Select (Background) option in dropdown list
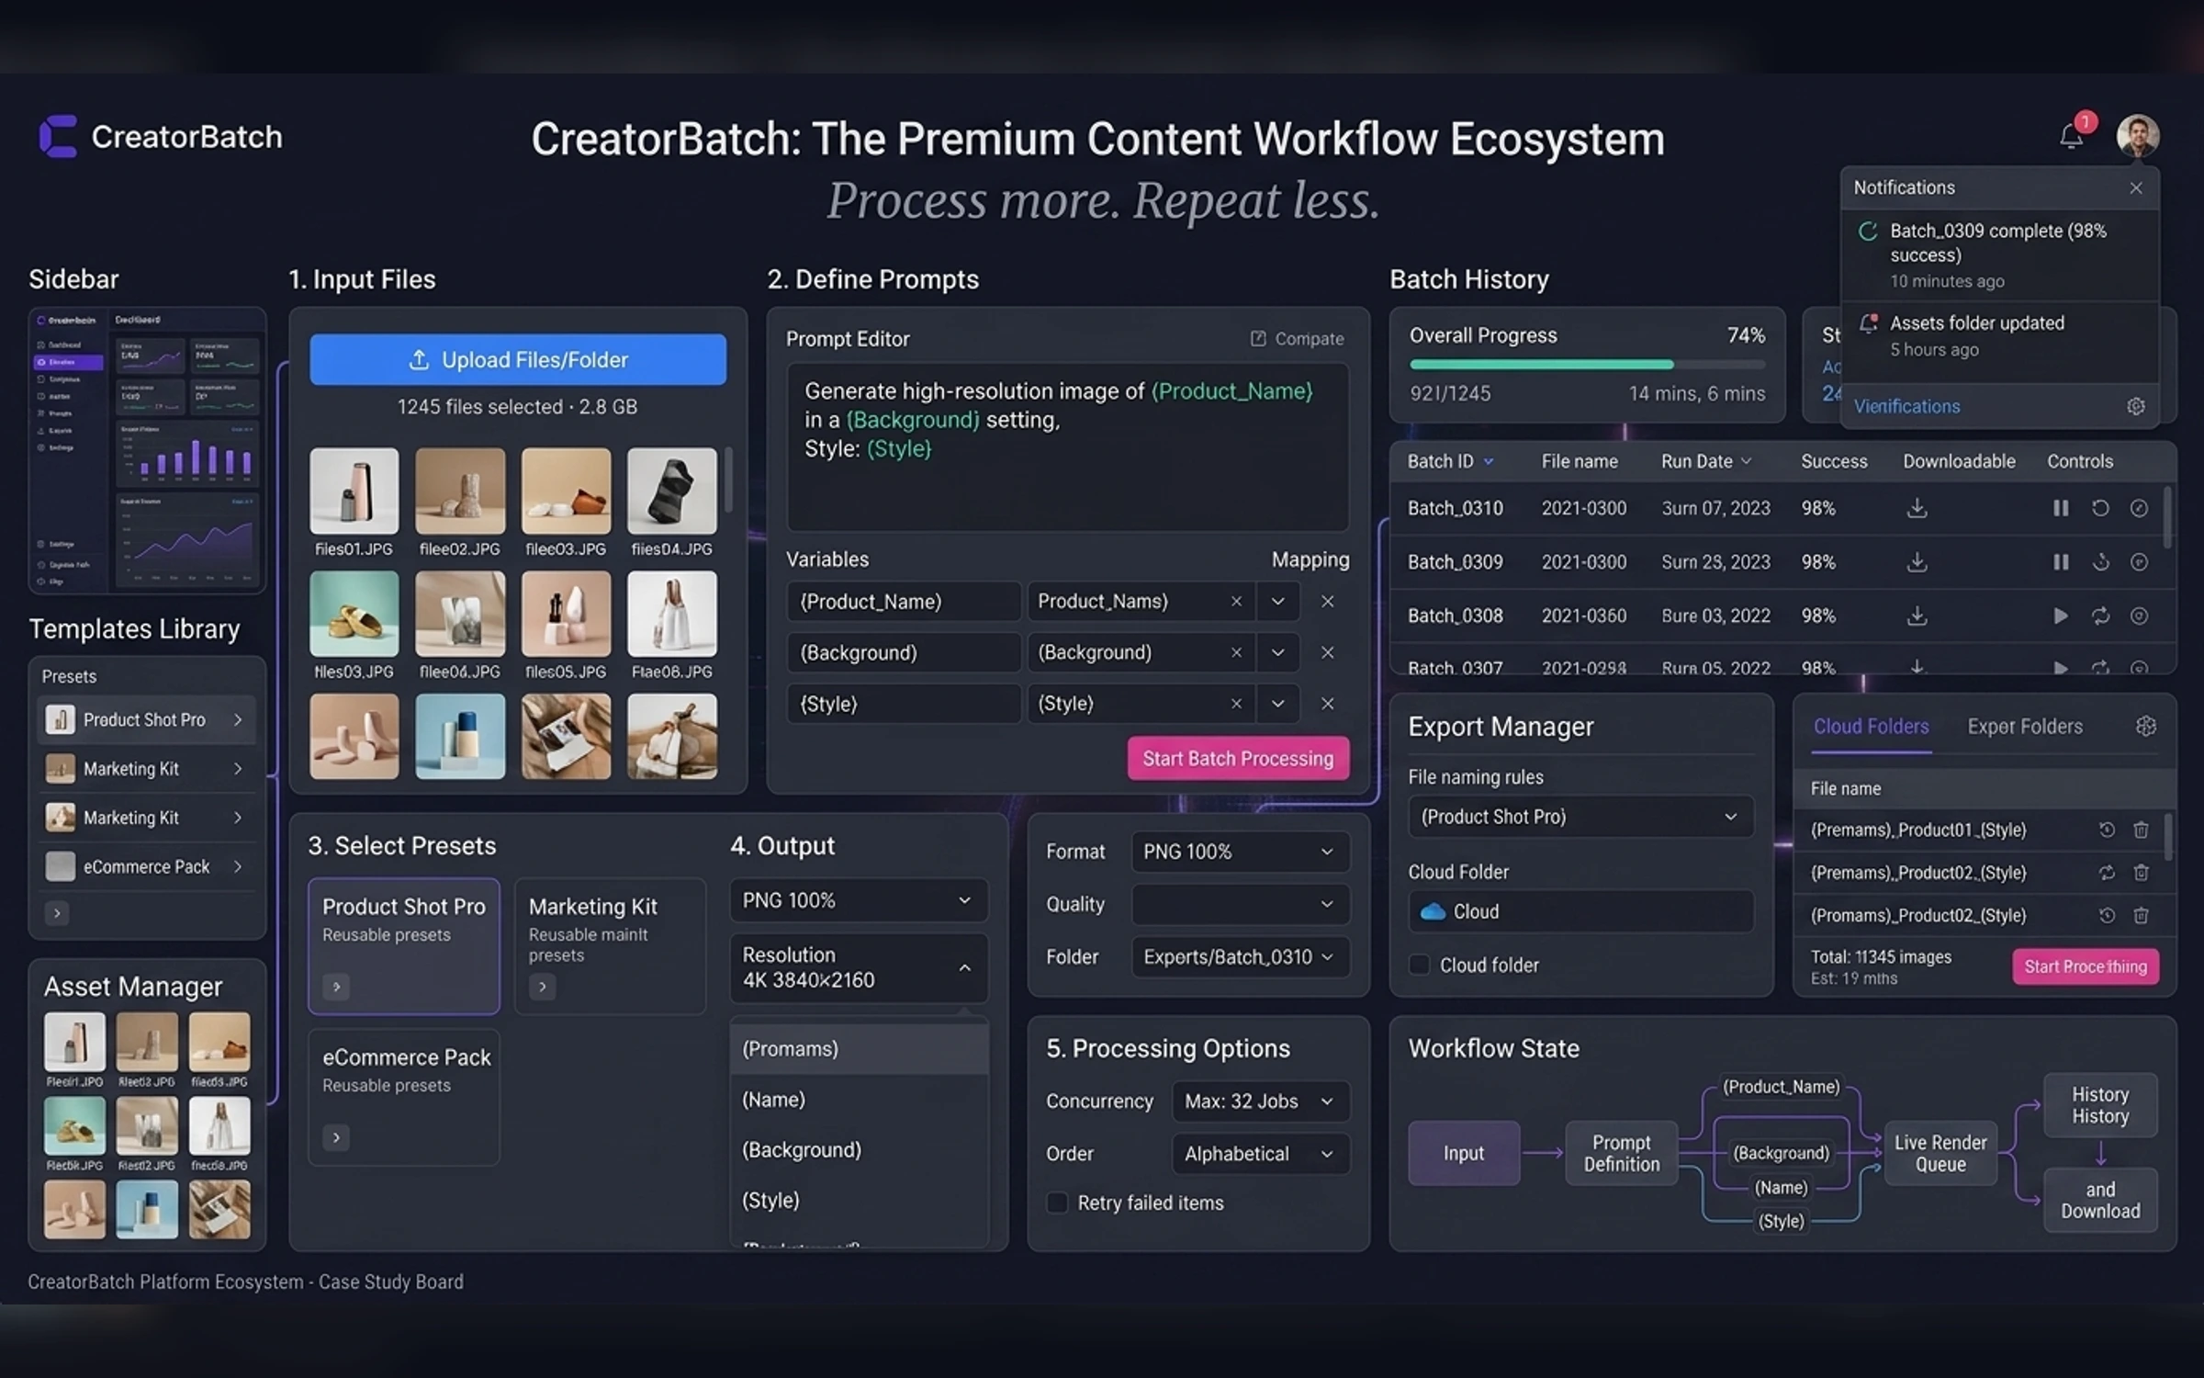2204x1378 pixels. [x=859, y=1149]
